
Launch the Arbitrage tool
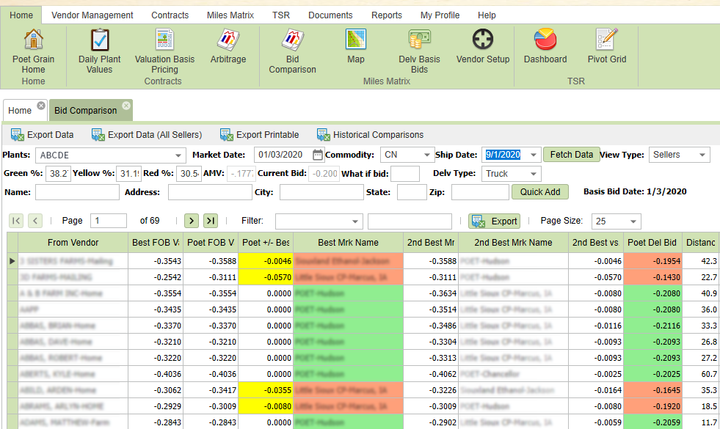pos(228,46)
